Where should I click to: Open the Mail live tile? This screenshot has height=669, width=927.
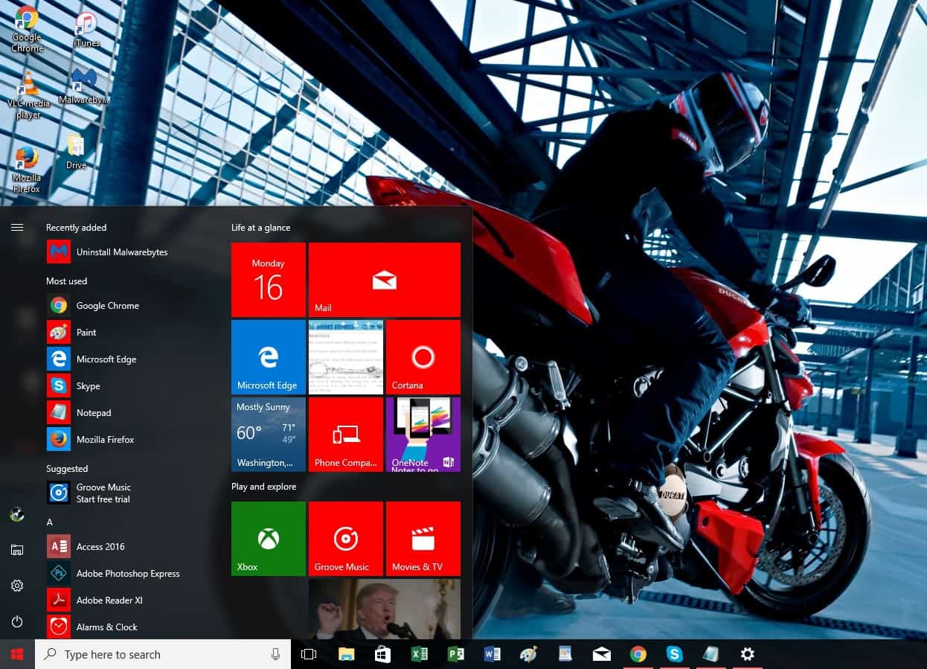[384, 280]
